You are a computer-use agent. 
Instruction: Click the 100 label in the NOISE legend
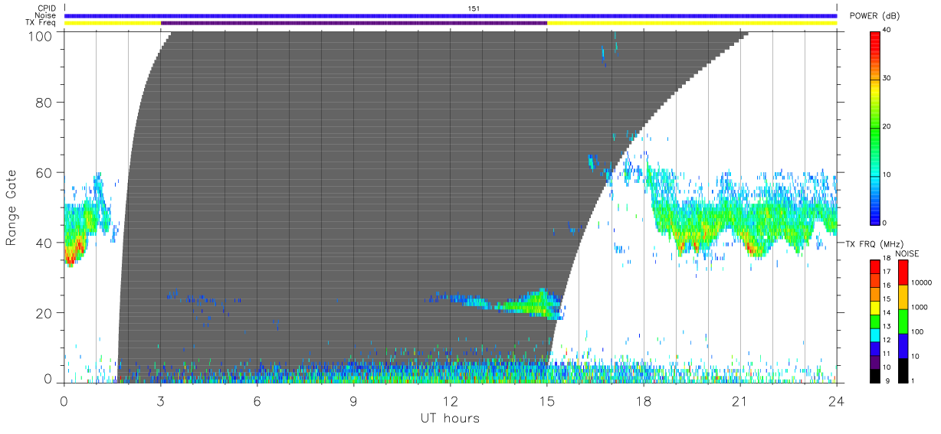tap(918, 332)
